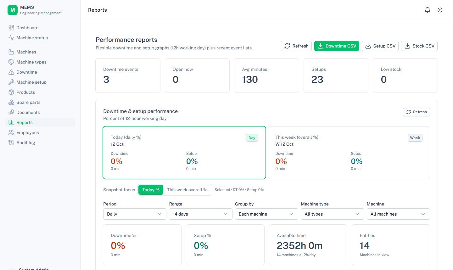453x270 pixels.
Task: Click the Downtime warning triangle icon
Action: point(11,72)
